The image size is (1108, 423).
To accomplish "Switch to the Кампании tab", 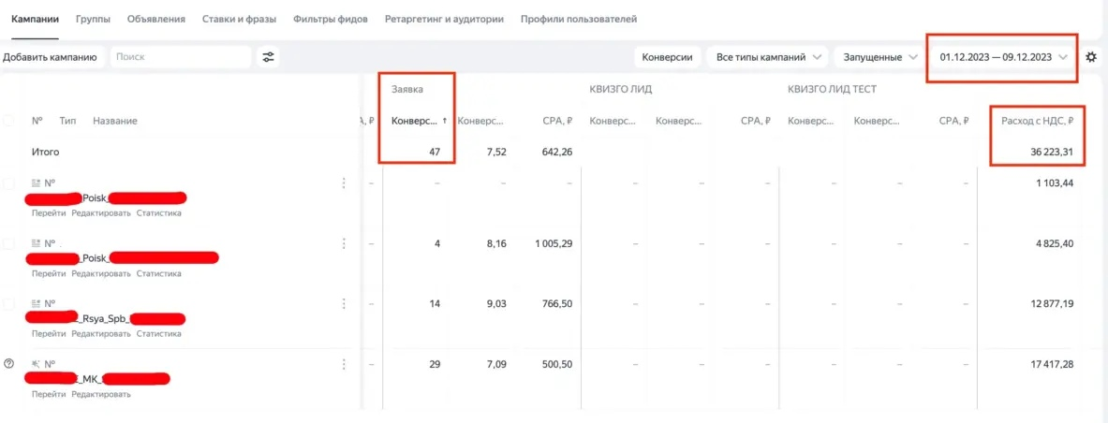I will (36, 19).
